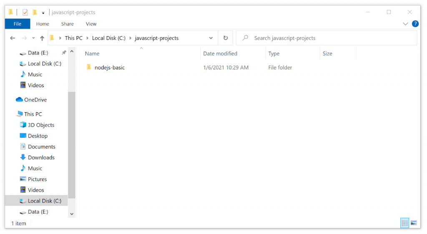Click the navigation pane scrollbar down arrow
The height and width of the screenshot is (234, 427).
72,214
